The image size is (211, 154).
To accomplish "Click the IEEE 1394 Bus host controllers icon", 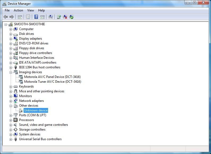I will [16, 67].
